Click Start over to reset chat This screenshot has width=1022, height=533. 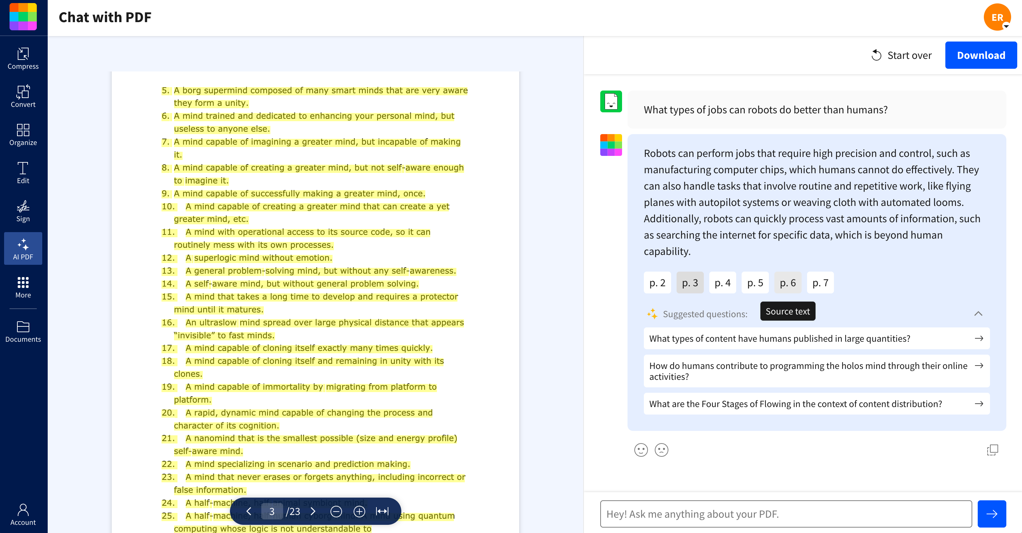pos(901,55)
